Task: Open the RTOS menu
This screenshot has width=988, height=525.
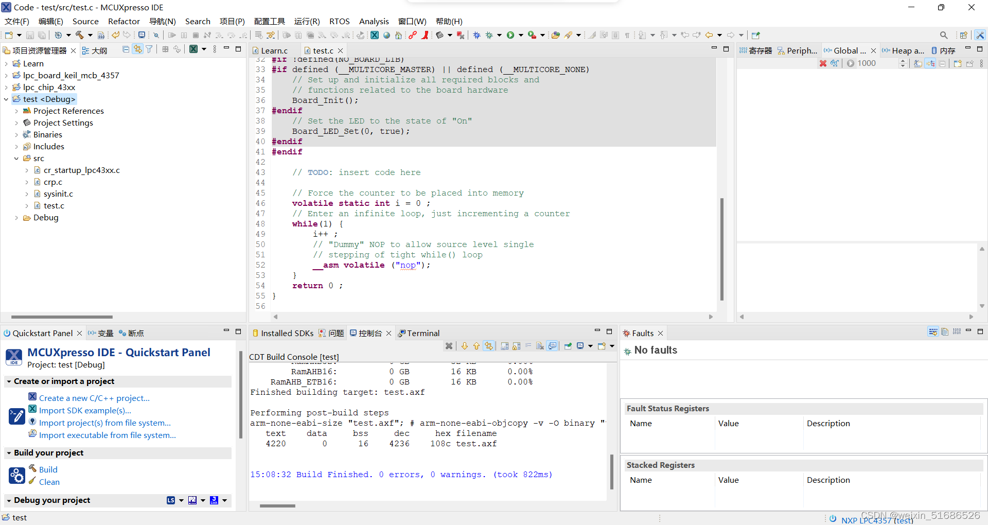Action: click(340, 21)
